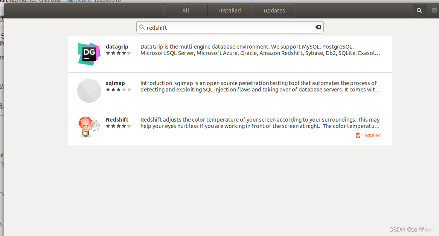This screenshot has height=236, width=439.
Task: Open the DataGrip app icon
Action: click(x=89, y=54)
